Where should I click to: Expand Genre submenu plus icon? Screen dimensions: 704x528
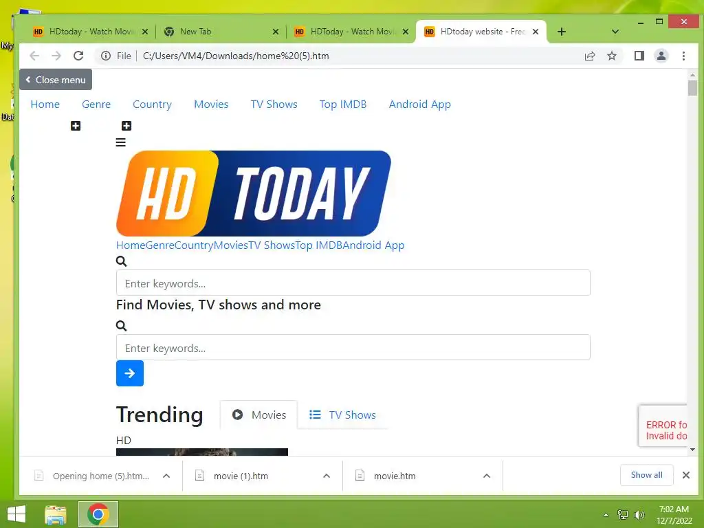(76, 126)
